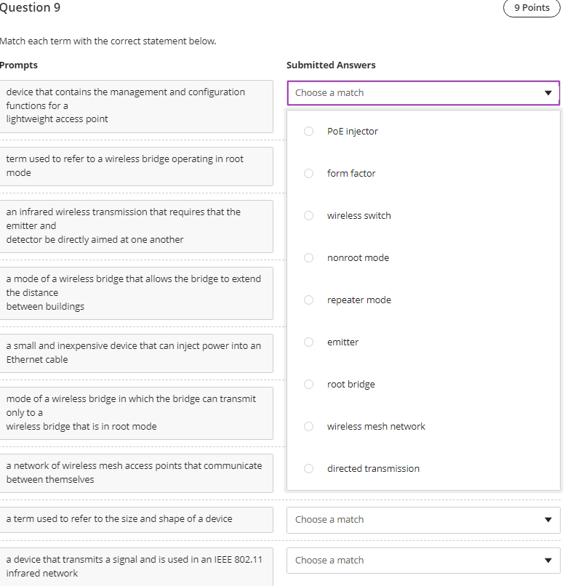This screenshot has height=586, width=565.
Task: Pick the root bridge radio option
Action: (x=309, y=385)
